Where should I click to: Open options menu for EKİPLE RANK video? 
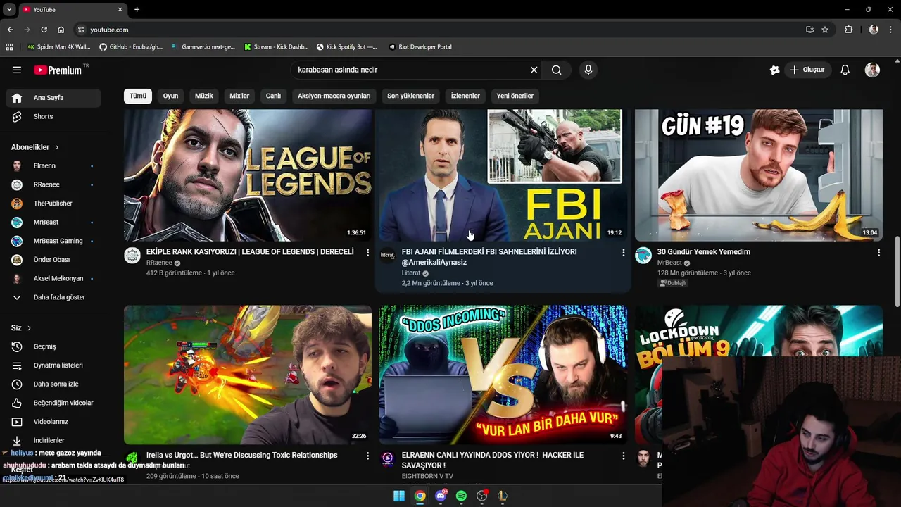point(367,252)
